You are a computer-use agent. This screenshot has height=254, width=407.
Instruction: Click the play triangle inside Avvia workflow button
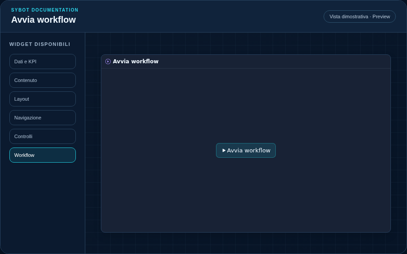[x=224, y=150]
